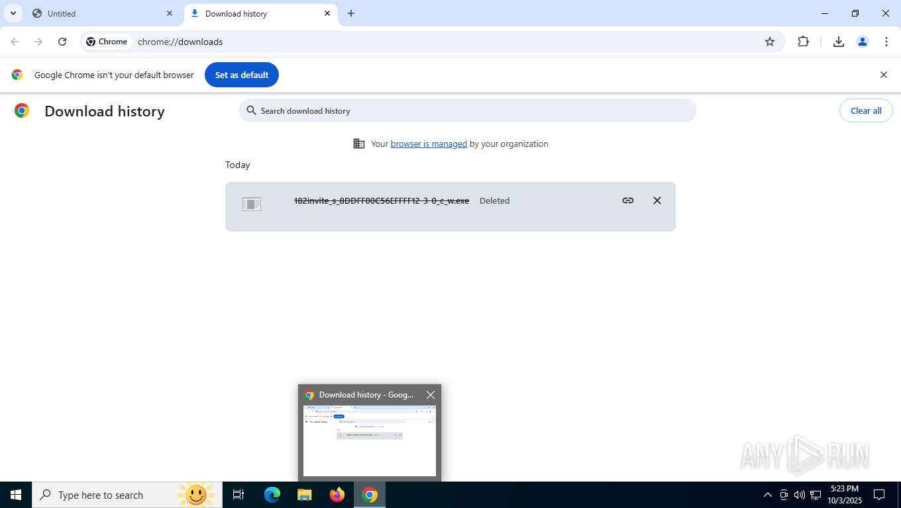The height and width of the screenshot is (508, 901).
Task: Open the profile avatar menu
Action: tap(863, 42)
